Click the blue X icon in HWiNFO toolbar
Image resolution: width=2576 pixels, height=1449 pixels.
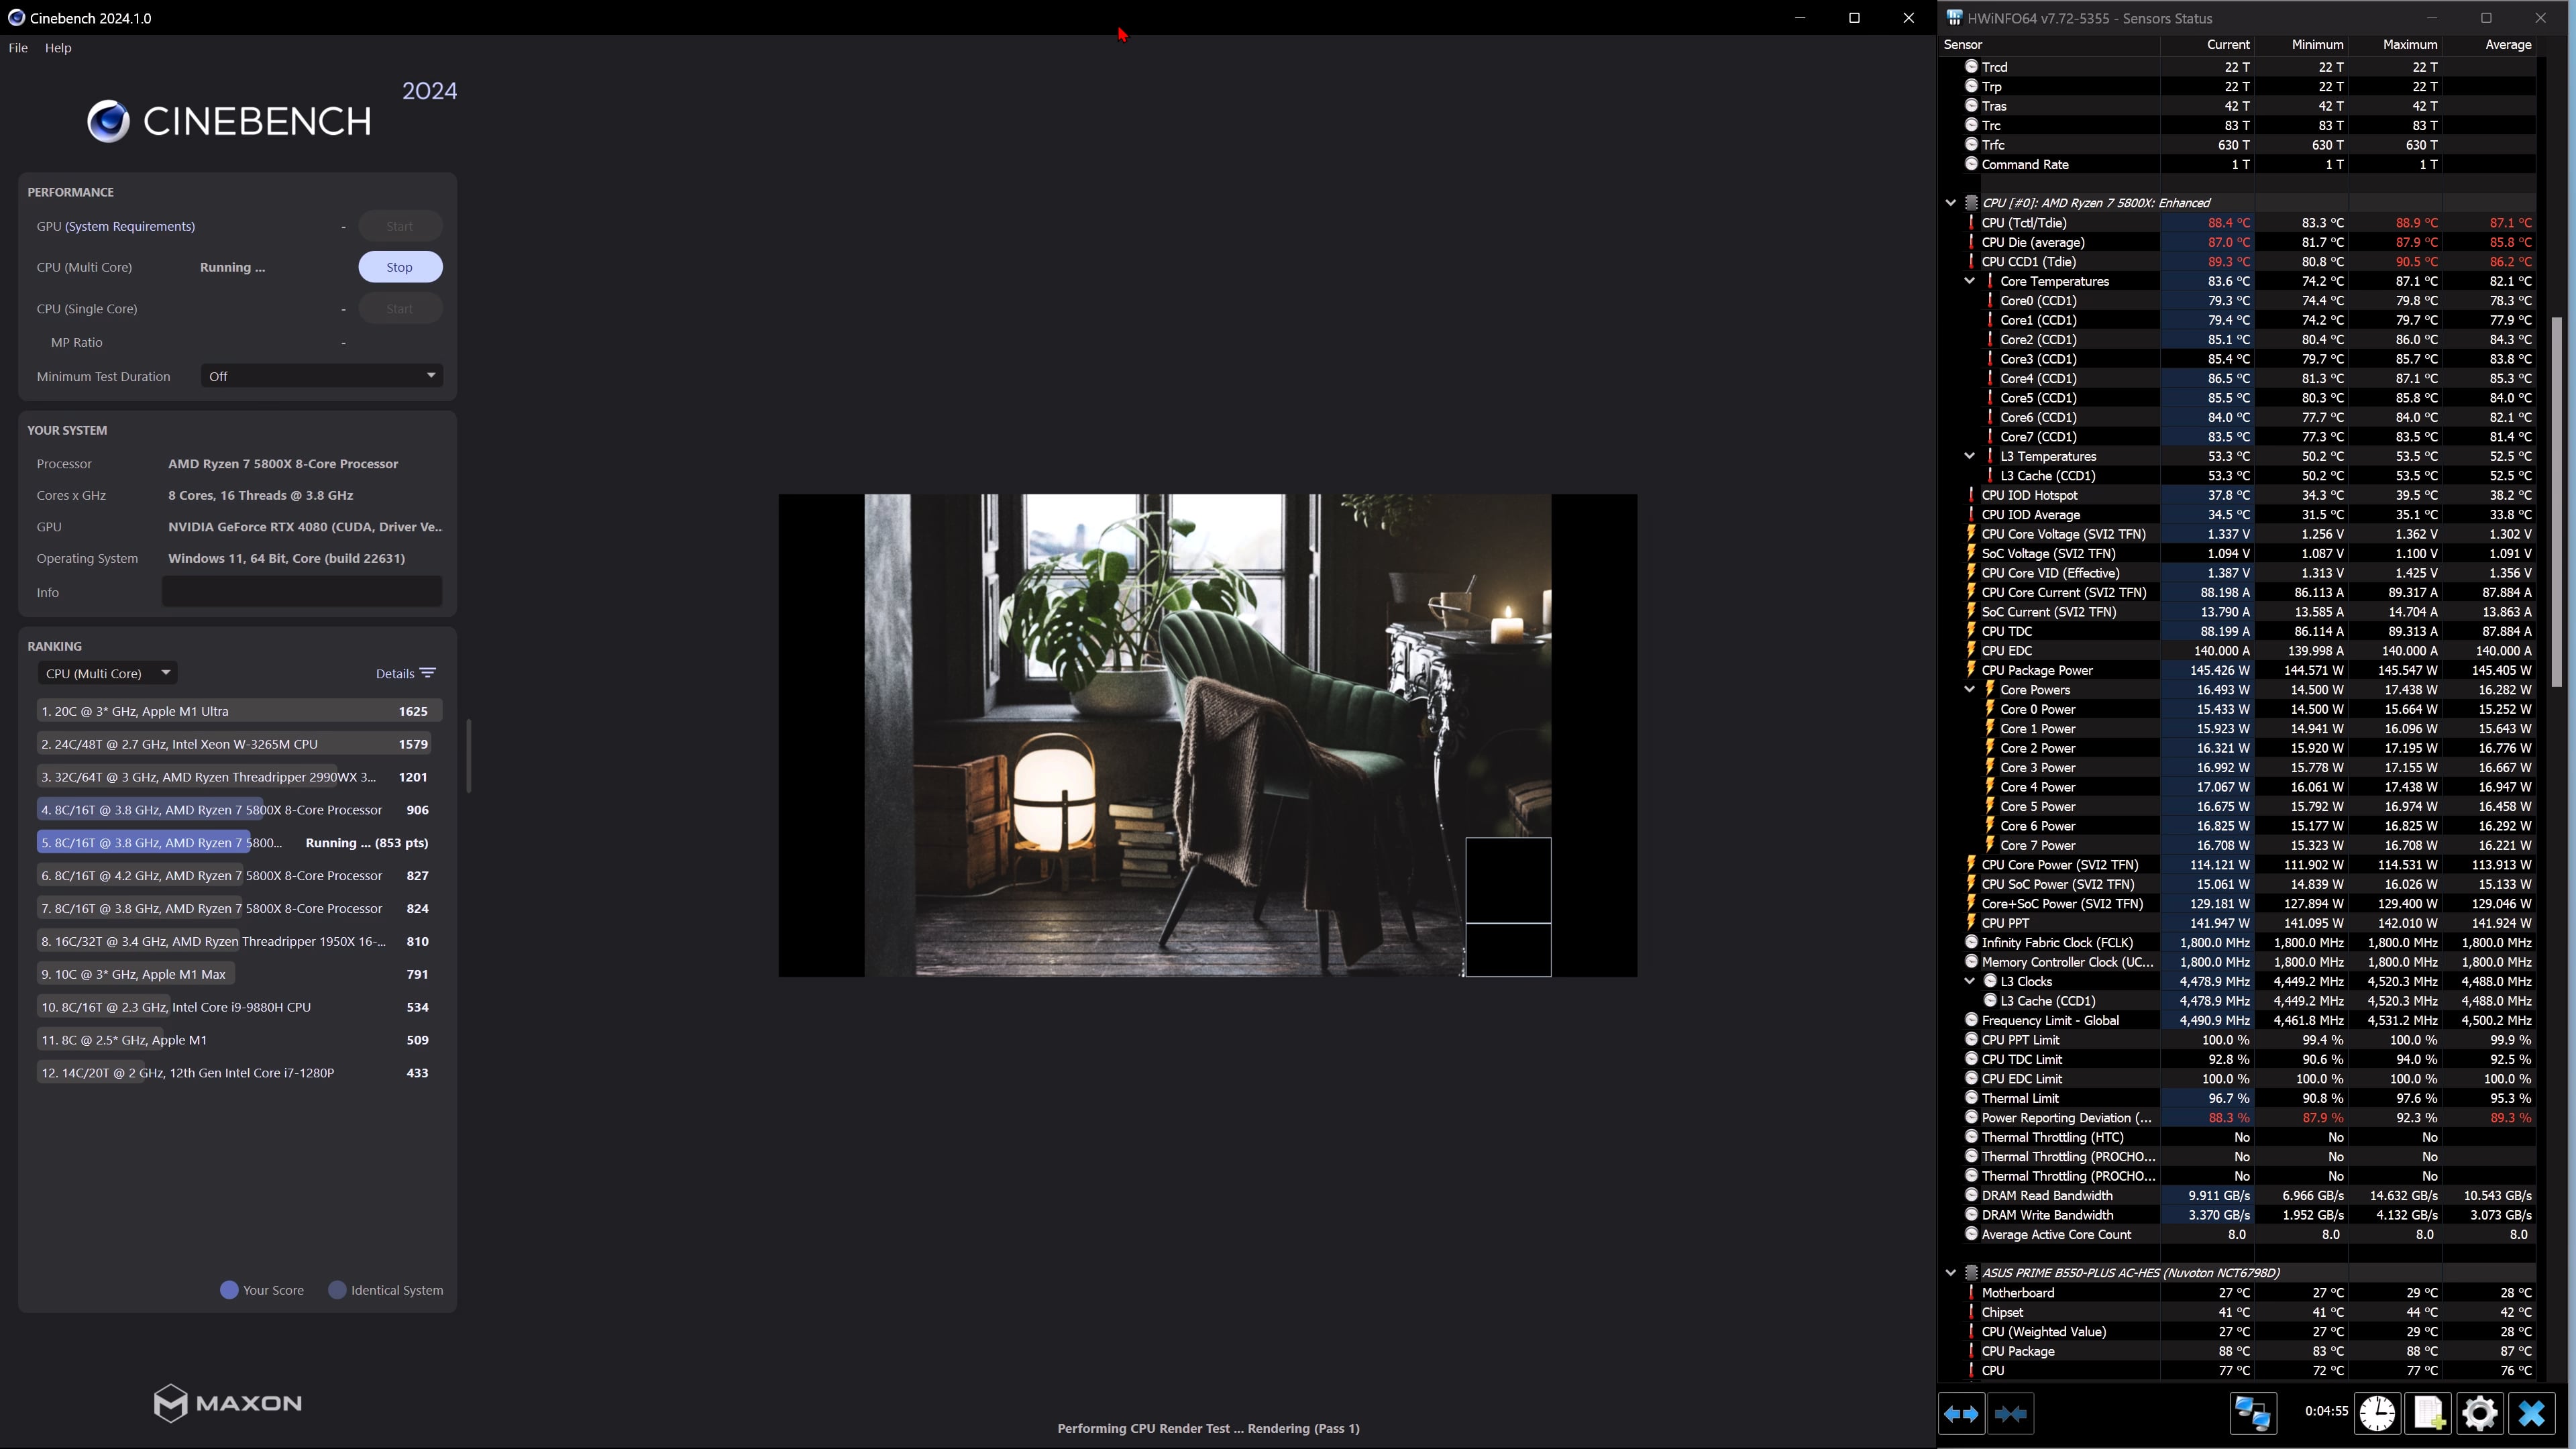click(x=2531, y=1413)
